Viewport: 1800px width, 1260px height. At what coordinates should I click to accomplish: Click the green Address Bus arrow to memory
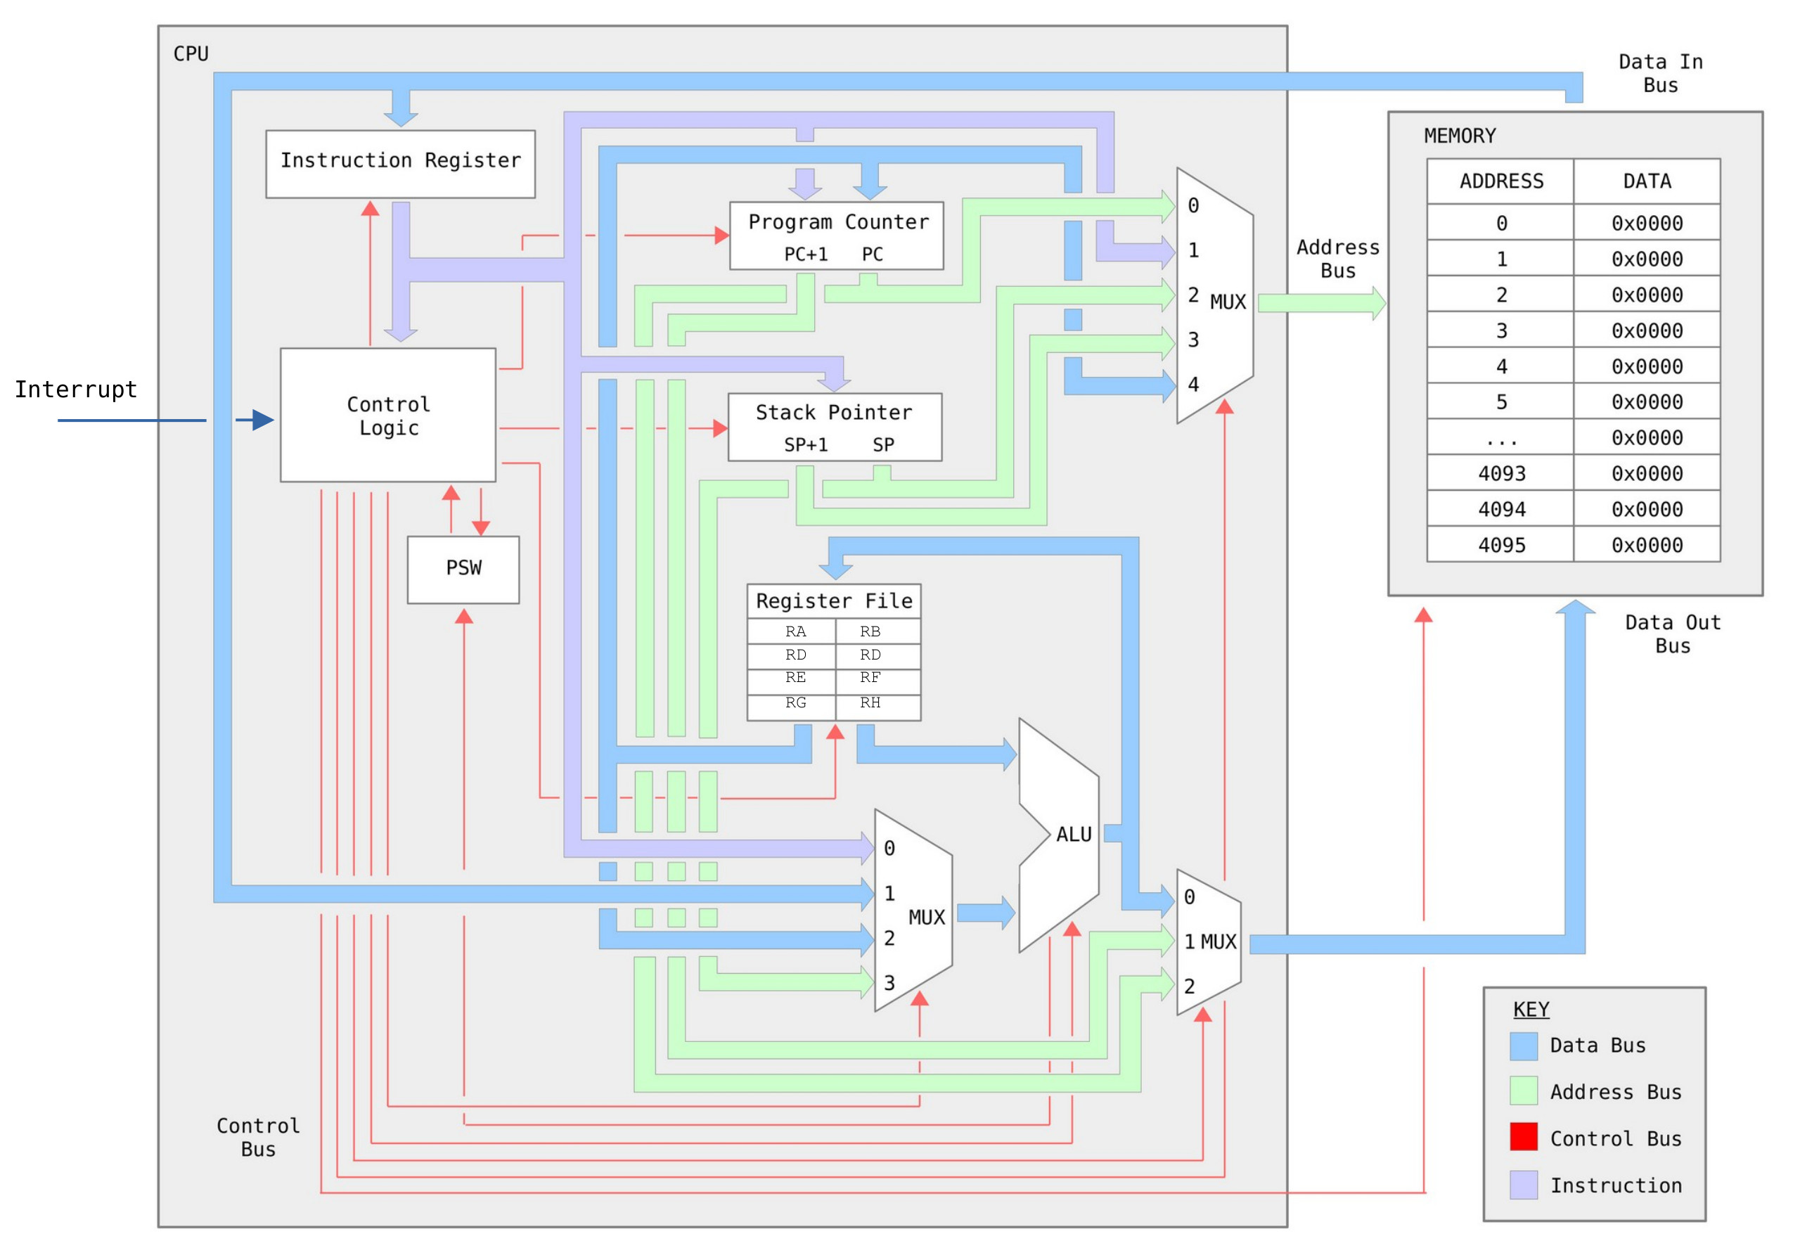point(1321,302)
